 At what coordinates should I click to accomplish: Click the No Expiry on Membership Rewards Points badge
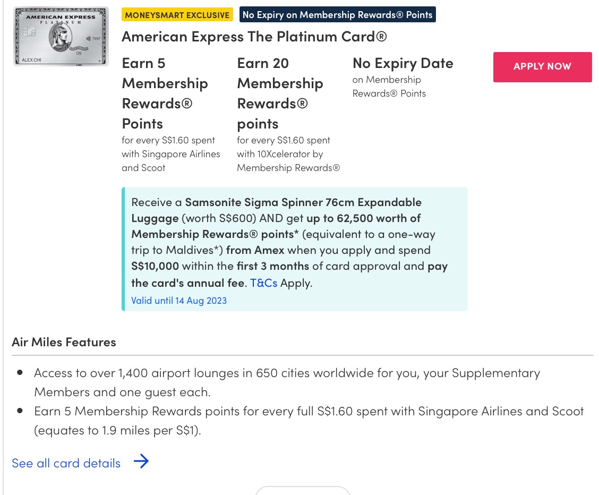(337, 15)
